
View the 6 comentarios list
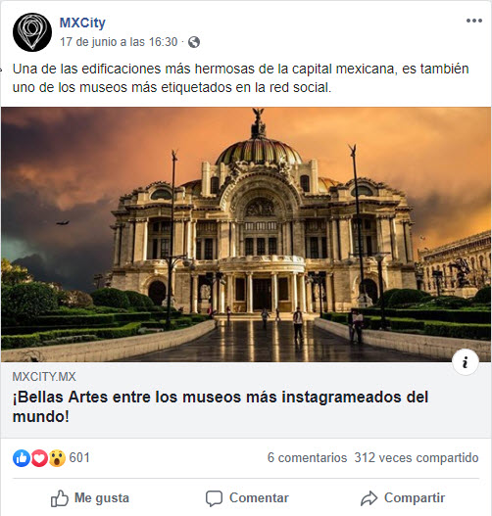pyautogui.click(x=307, y=458)
